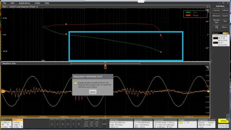Screen dimensions: 231x130
Task: Open the Edit menu
Action: tap(12, 3)
